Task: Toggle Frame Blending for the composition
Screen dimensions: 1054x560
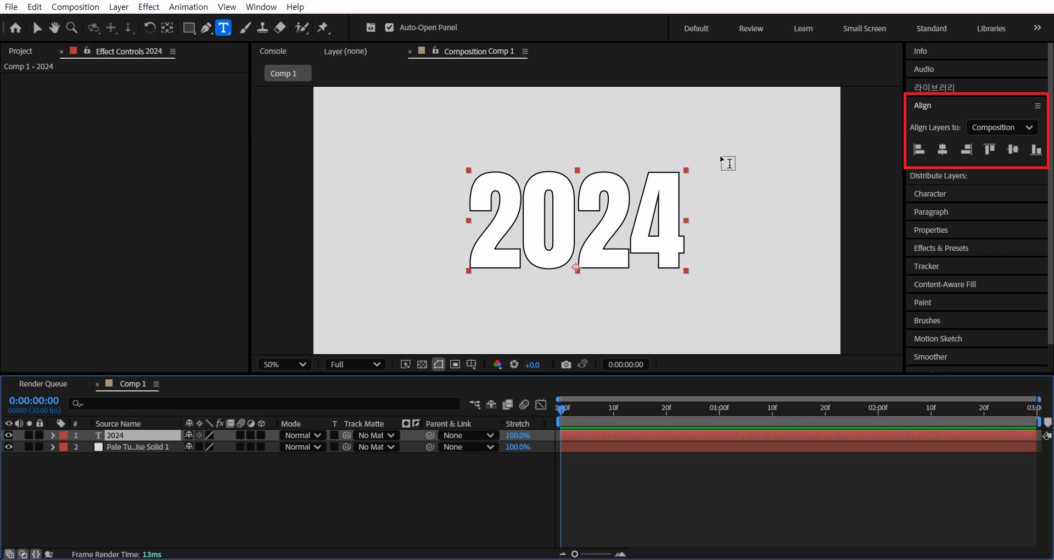Action: pyautogui.click(x=508, y=405)
